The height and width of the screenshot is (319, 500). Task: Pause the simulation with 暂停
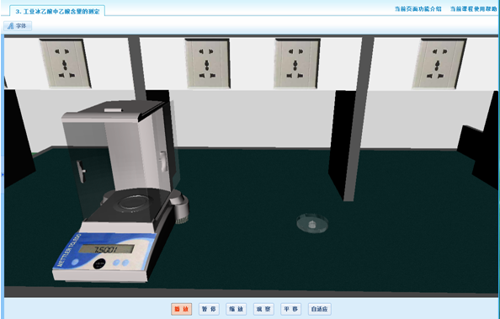(x=209, y=309)
